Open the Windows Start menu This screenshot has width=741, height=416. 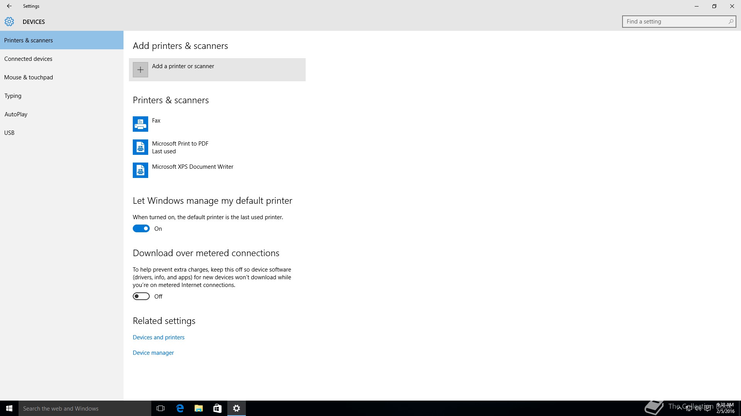[9, 408]
